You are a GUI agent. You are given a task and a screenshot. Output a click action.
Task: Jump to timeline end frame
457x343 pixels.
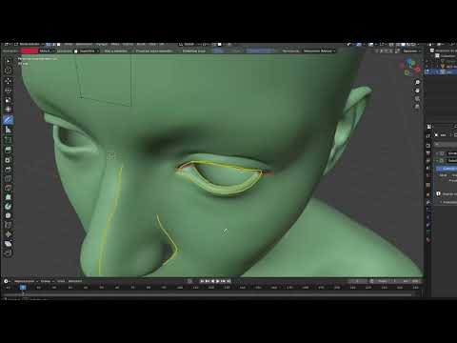(x=228, y=281)
